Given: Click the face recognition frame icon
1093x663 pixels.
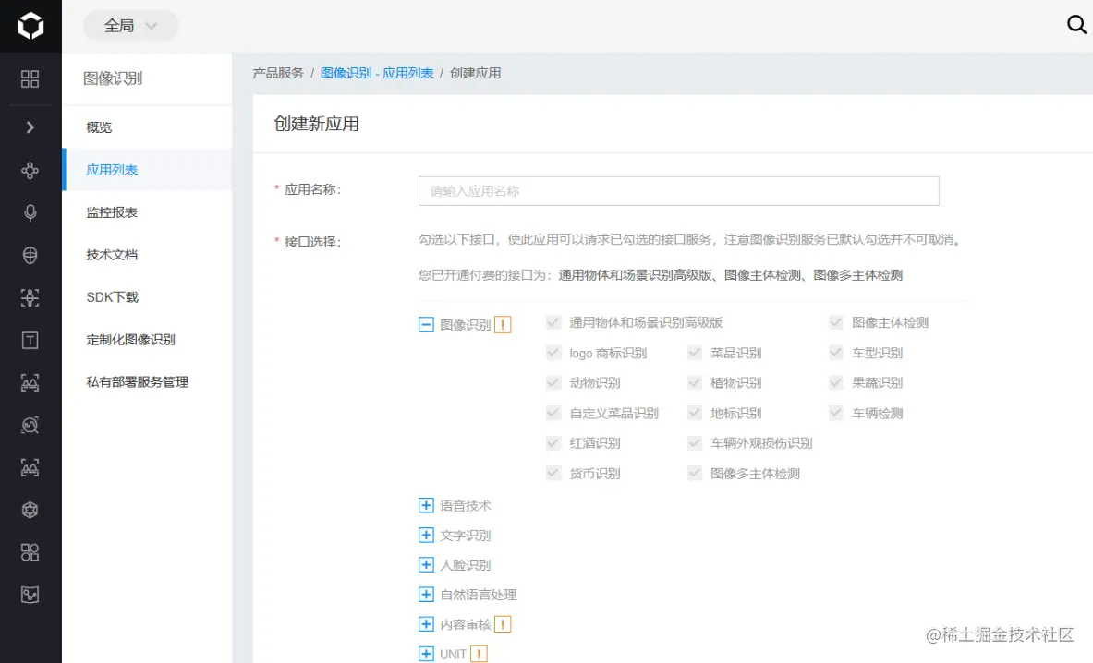Looking at the screenshot, I should (x=30, y=297).
